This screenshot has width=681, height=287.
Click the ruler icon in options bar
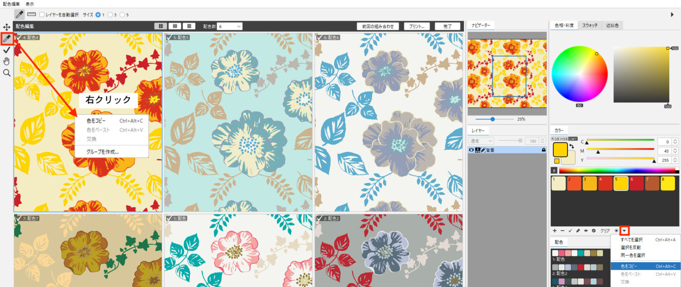click(32, 15)
